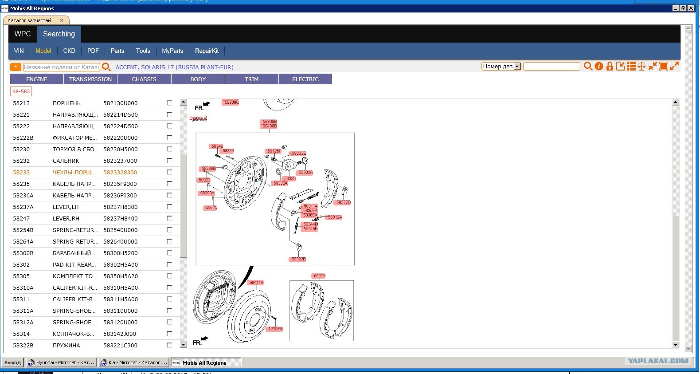
Task: Click the ACCENT, SOLARIS 17 model link
Action: pyautogui.click(x=174, y=67)
